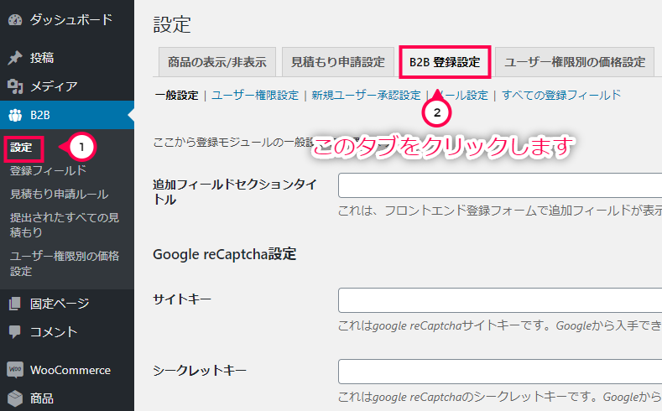The width and height of the screenshot is (662, 411).
Task: Switch to B2B 登録設定 tab
Action: click(x=445, y=62)
